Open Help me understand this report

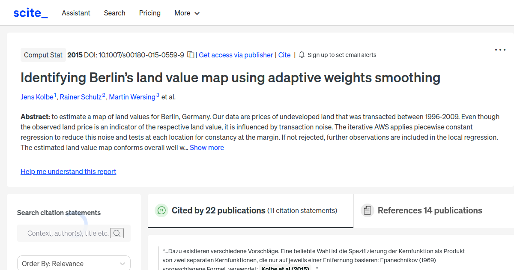(68, 171)
